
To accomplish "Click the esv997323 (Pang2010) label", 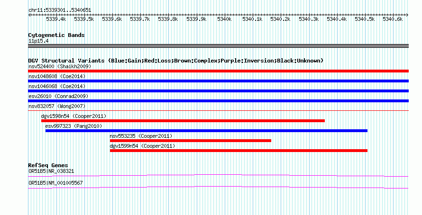I will (x=74, y=126).
